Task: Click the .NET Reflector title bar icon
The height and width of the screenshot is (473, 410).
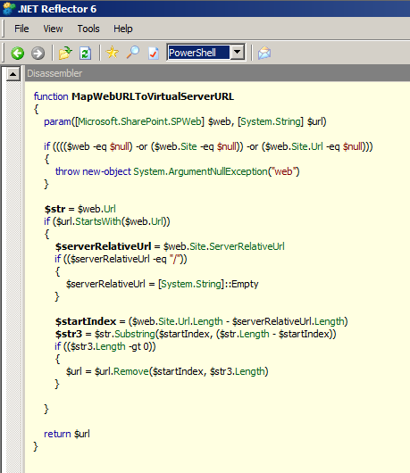Action: [x=8, y=8]
